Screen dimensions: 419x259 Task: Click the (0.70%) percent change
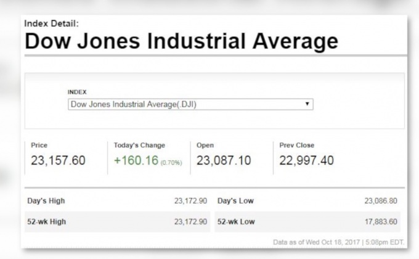[171, 163]
